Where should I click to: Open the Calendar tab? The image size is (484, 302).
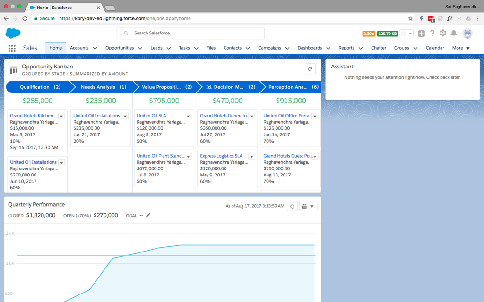coord(435,48)
